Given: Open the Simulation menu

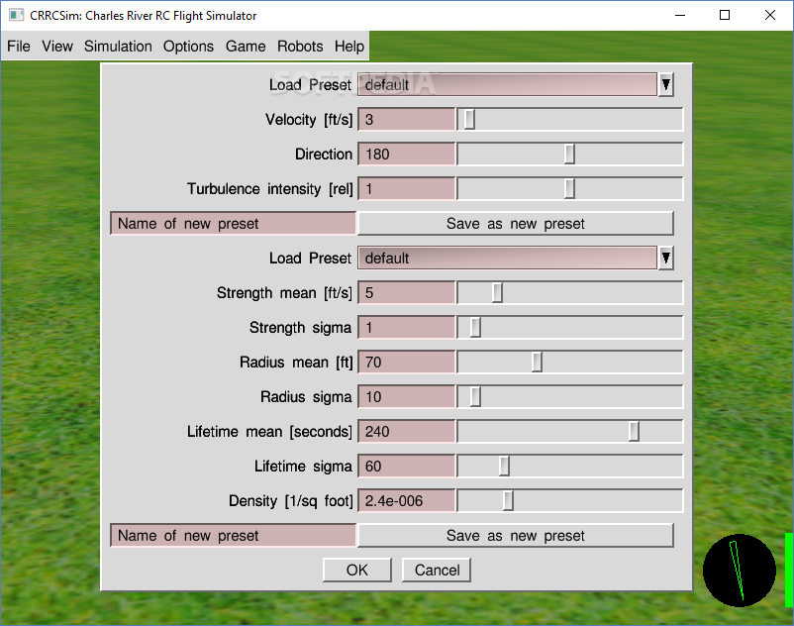Looking at the screenshot, I should point(118,47).
